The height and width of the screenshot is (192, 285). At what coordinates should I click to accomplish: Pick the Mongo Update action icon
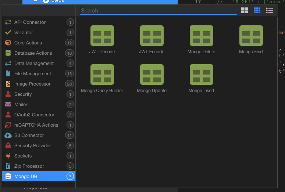point(152,75)
